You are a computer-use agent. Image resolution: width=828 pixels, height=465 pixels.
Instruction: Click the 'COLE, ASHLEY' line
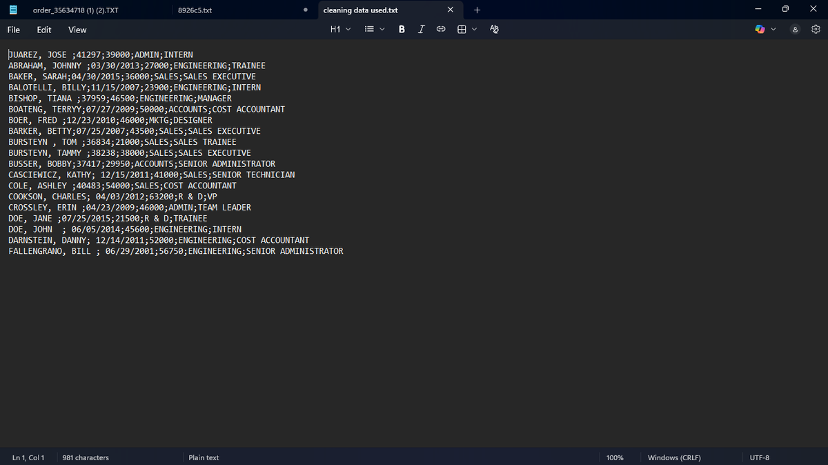point(122,186)
